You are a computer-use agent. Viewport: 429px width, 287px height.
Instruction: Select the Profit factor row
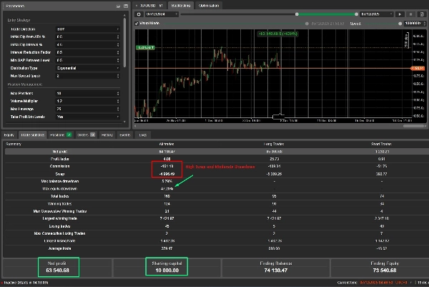216,159
